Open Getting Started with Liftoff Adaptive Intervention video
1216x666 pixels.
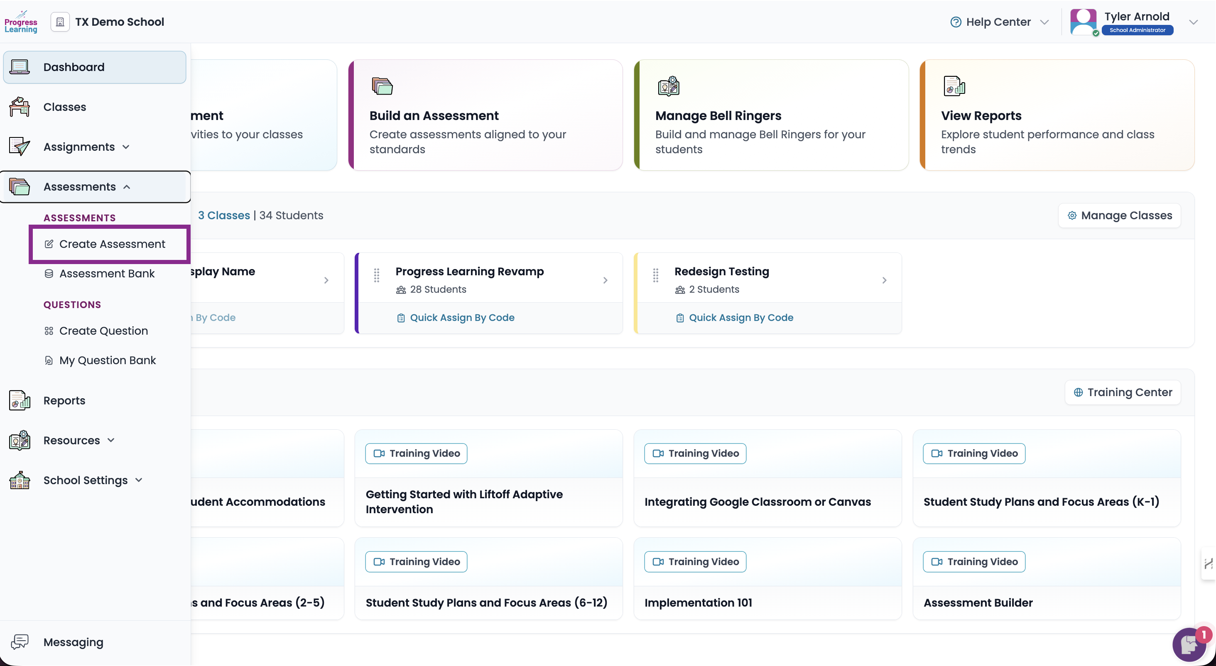[x=488, y=478]
